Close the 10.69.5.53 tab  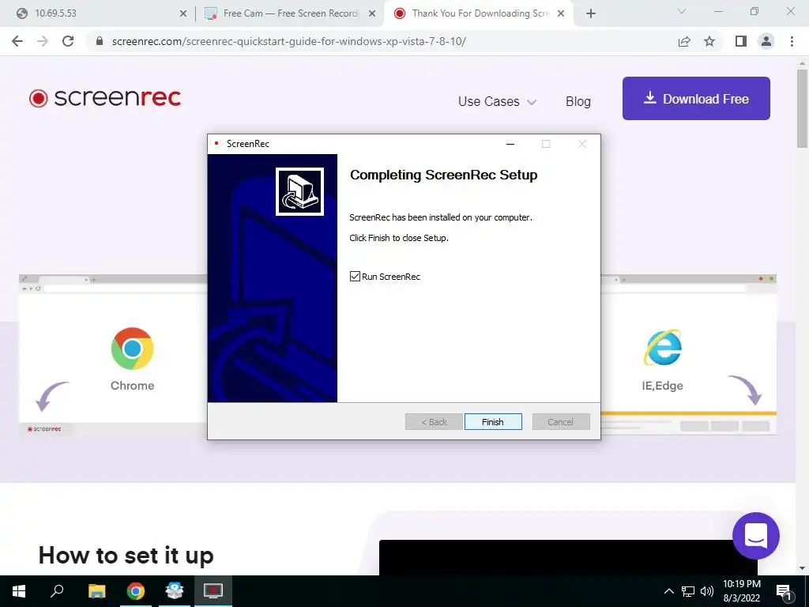pyautogui.click(x=183, y=14)
